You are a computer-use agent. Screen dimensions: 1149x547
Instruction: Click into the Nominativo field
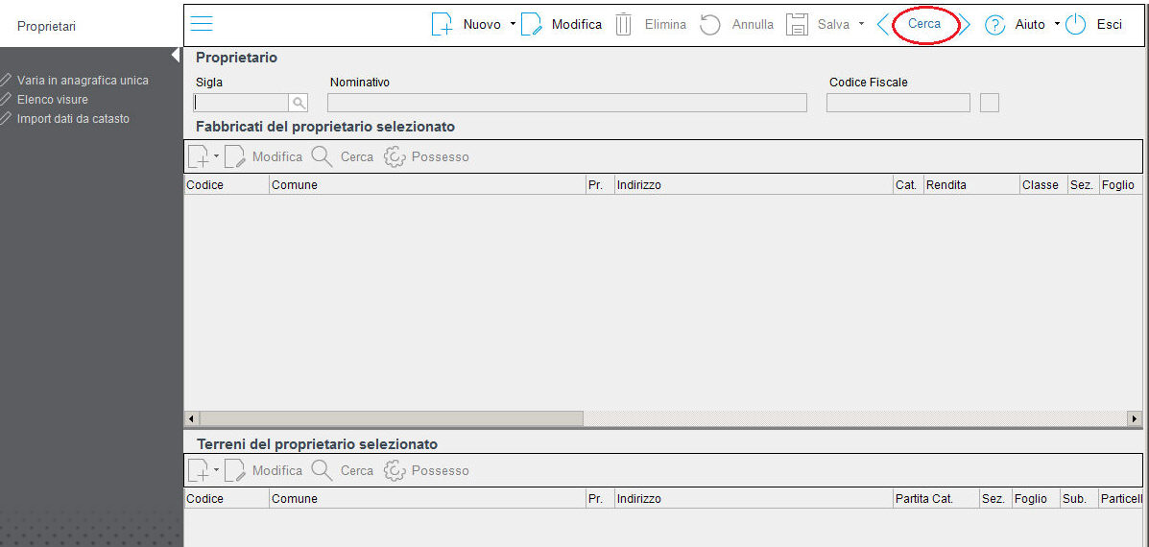pyautogui.click(x=567, y=103)
